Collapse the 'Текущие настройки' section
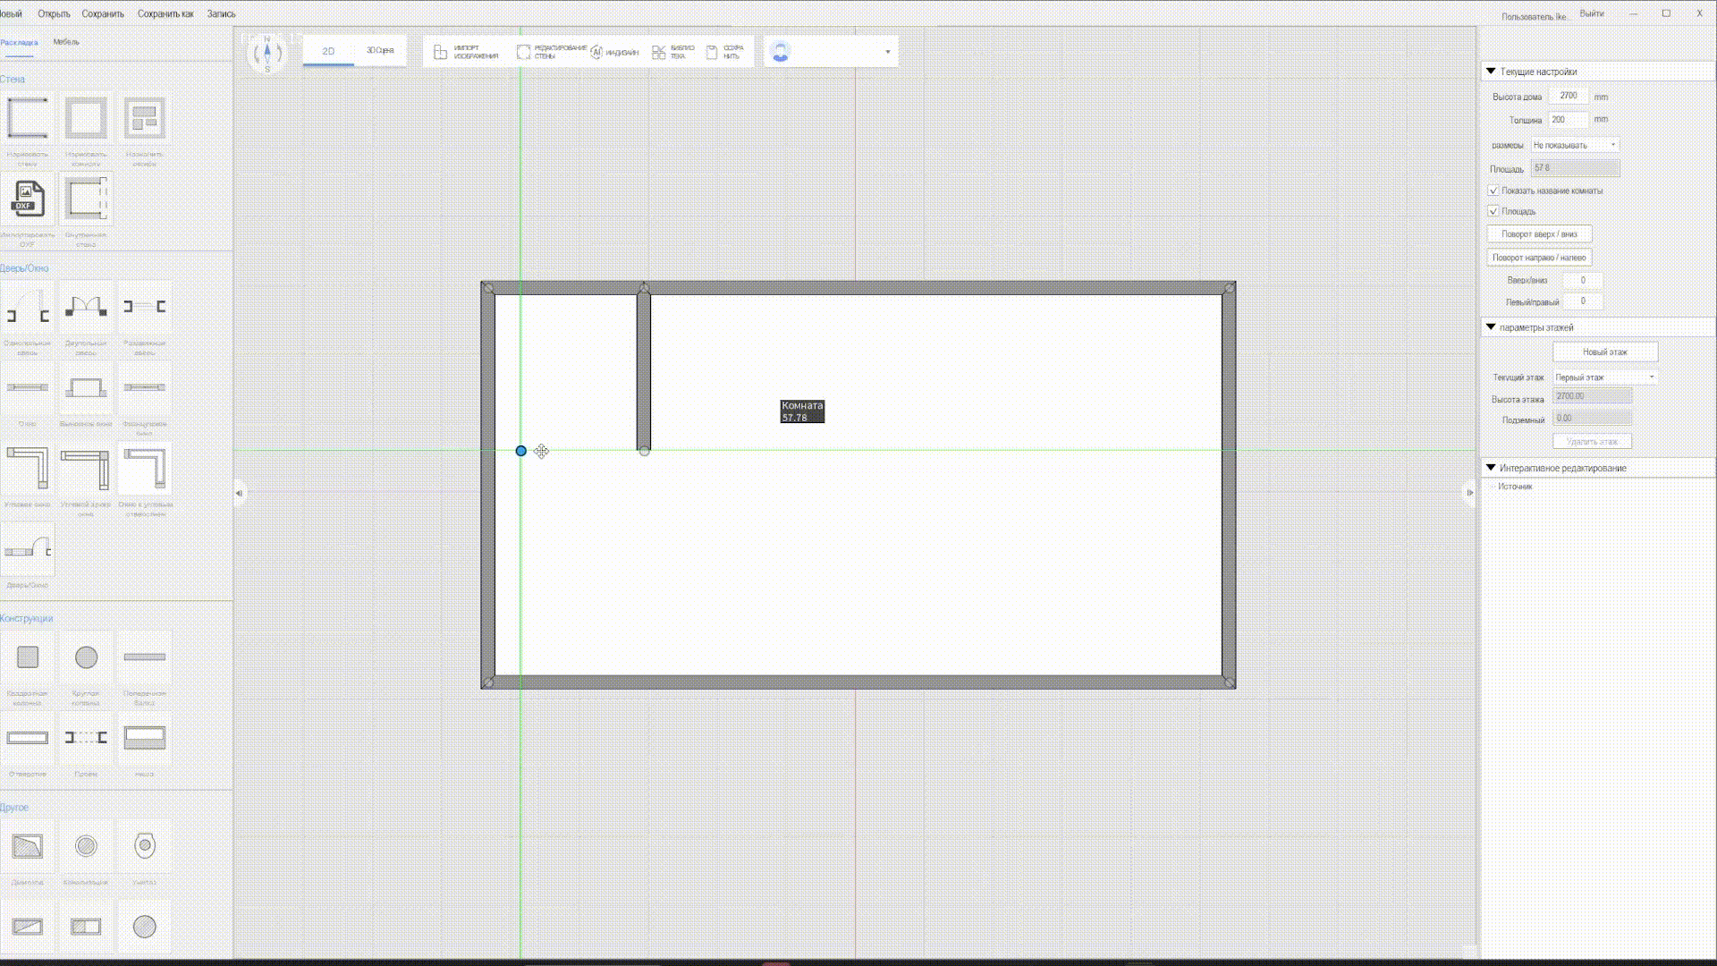 [x=1491, y=72]
